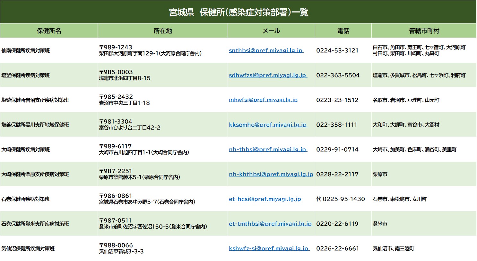Select the 塩釜保健所岩沼支所疾病対策班 cell
This screenshot has width=477, height=261.
click(x=49, y=100)
